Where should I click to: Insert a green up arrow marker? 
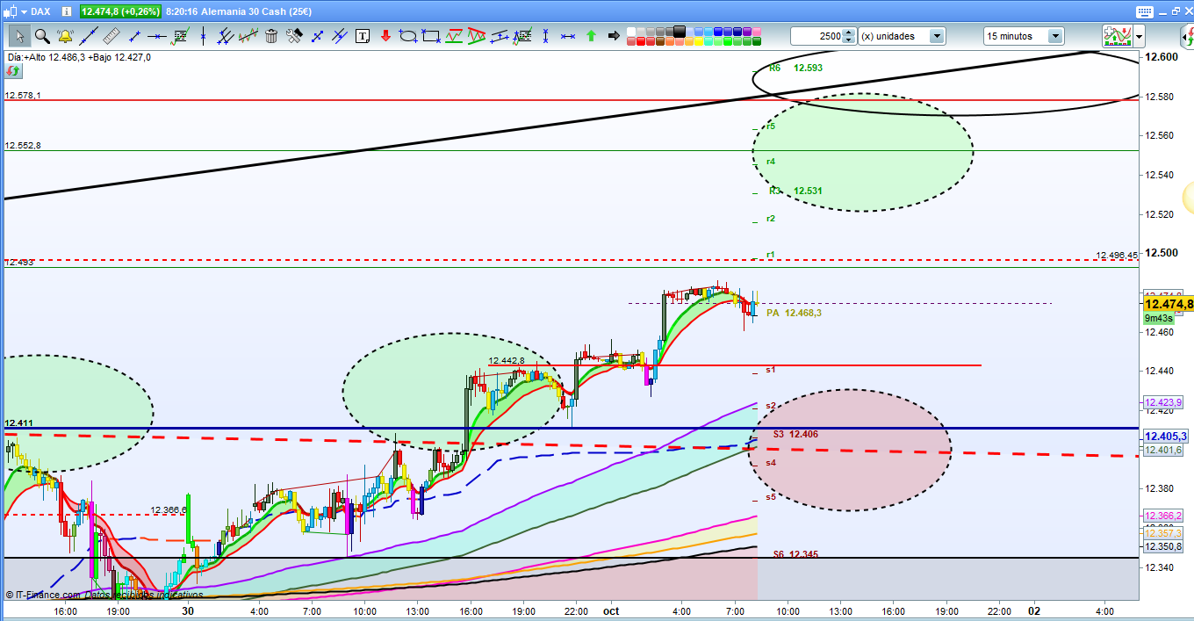point(591,36)
